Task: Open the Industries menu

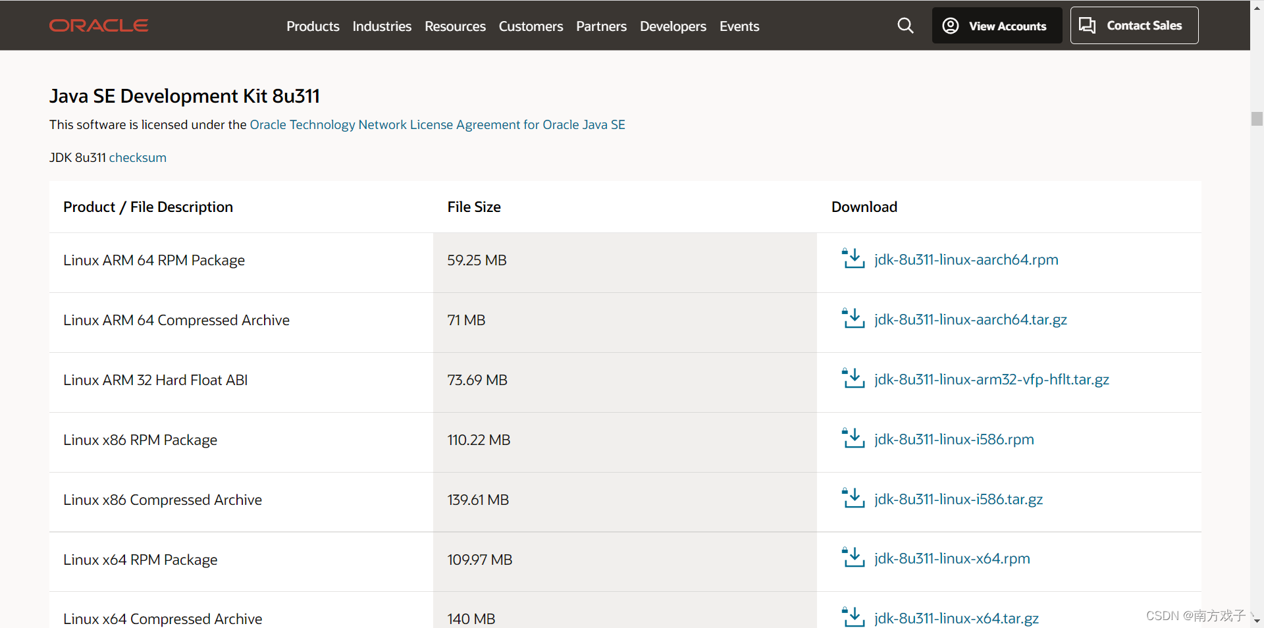Action: [x=382, y=26]
